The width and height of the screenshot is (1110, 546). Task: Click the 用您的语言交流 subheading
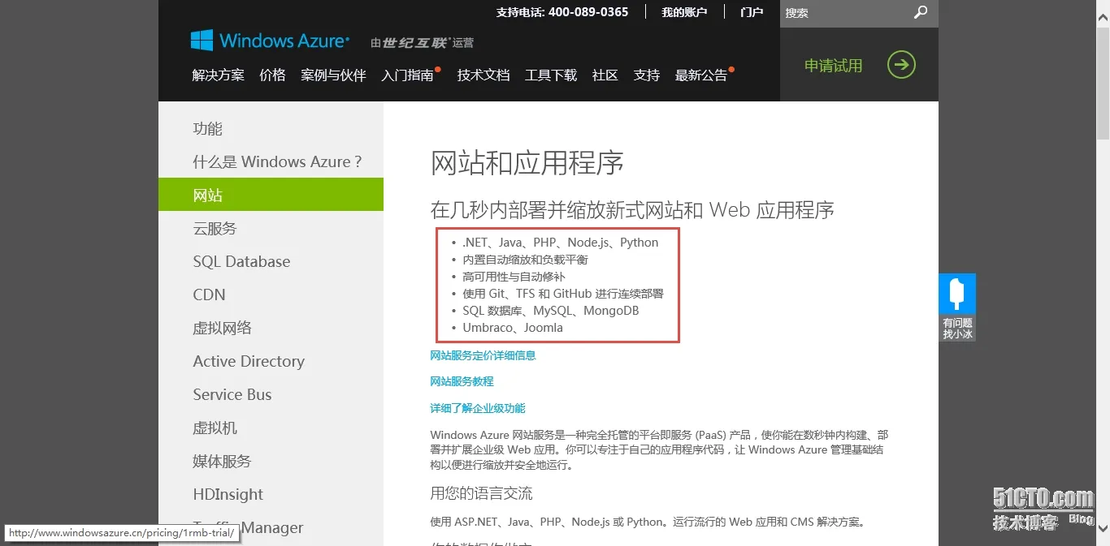[481, 493]
